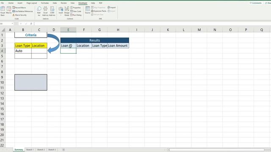Select the cell containing Auto
This screenshot has height=152, width=271.
(23, 51)
